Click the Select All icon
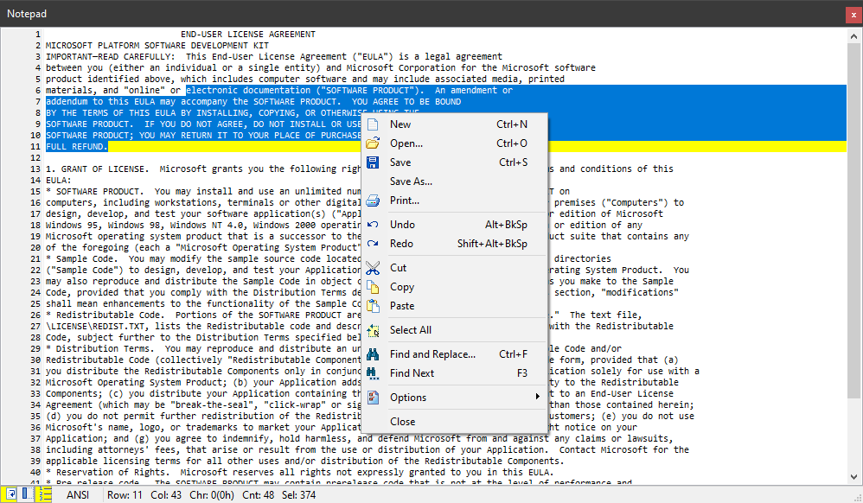Image resolution: width=863 pixels, height=503 pixels. 373,330
